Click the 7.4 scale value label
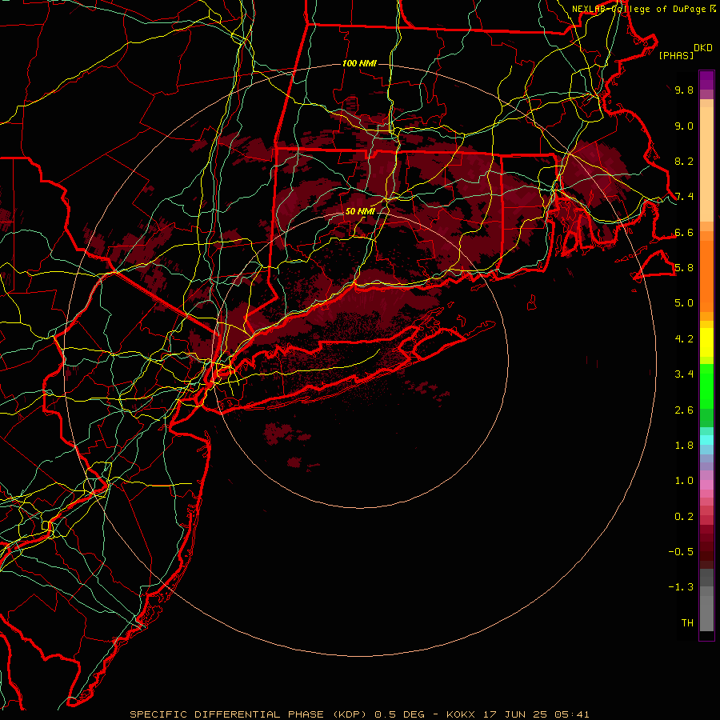Screen dimensions: 720x720 [x=684, y=197]
